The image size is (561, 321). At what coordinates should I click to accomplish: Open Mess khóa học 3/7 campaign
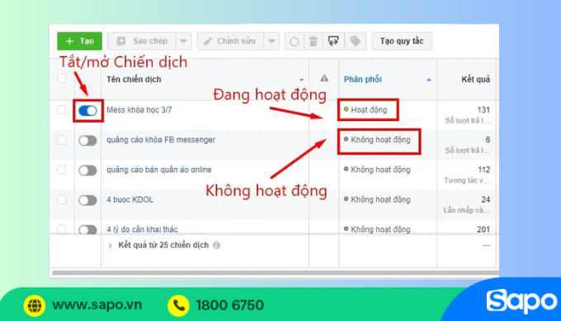click(x=139, y=110)
